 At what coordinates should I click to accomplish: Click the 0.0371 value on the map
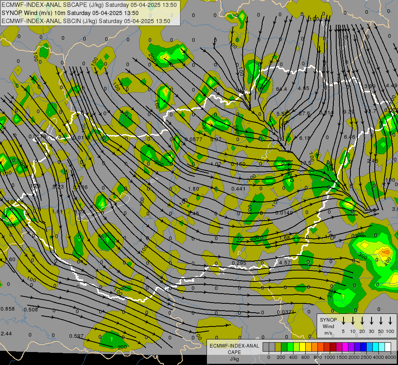click(285, 312)
